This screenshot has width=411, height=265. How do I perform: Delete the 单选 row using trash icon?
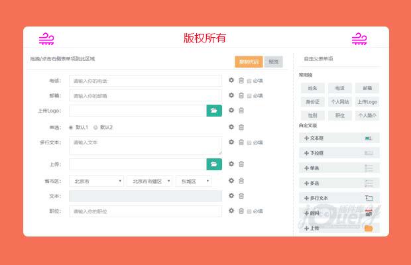241,127
